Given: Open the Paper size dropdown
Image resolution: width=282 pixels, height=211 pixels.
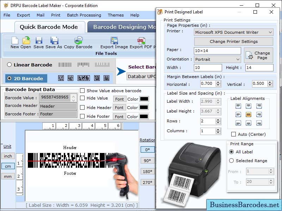Looking at the screenshot, I should 217,50.
